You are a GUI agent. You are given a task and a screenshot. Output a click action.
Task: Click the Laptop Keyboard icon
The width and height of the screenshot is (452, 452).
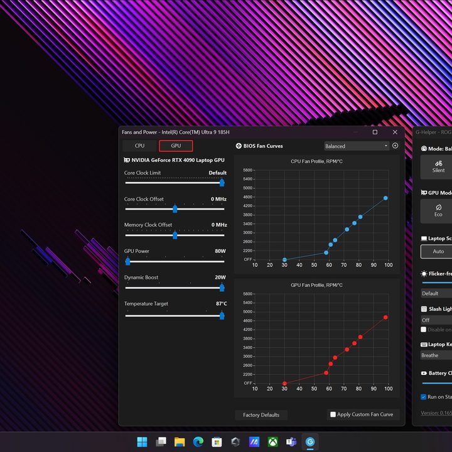424,345
